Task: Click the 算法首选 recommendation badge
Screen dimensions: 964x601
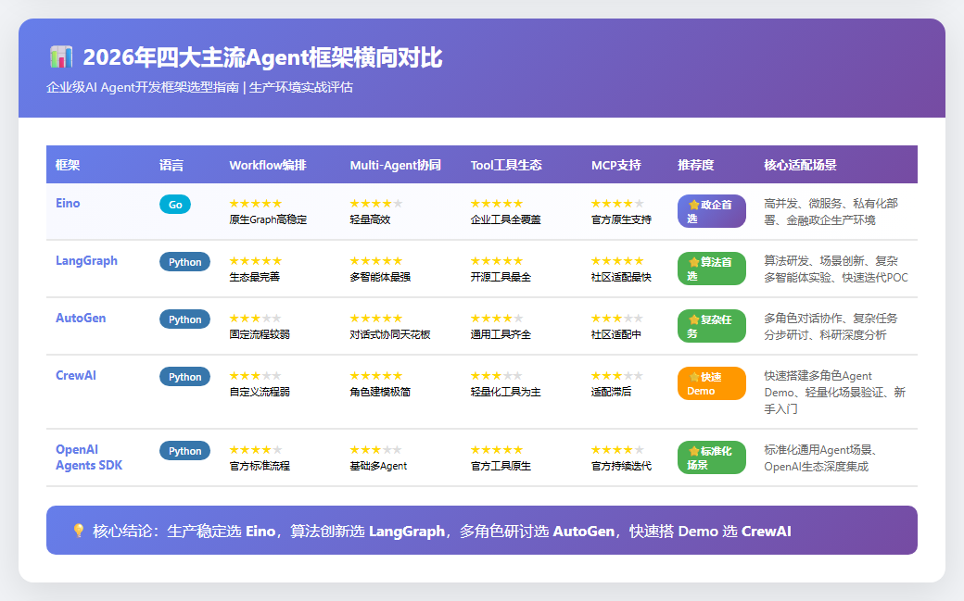Action: tap(712, 269)
